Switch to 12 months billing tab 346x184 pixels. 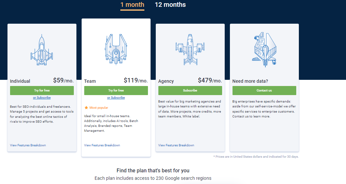170,5
